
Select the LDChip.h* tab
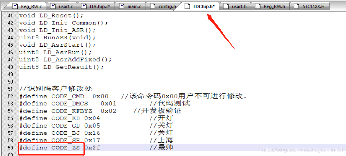[x=200, y=6]
